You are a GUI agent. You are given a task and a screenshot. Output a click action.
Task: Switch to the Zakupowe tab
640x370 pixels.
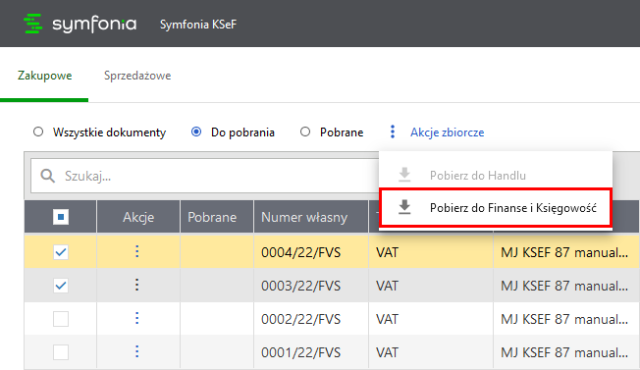click(x=44, y=76)
